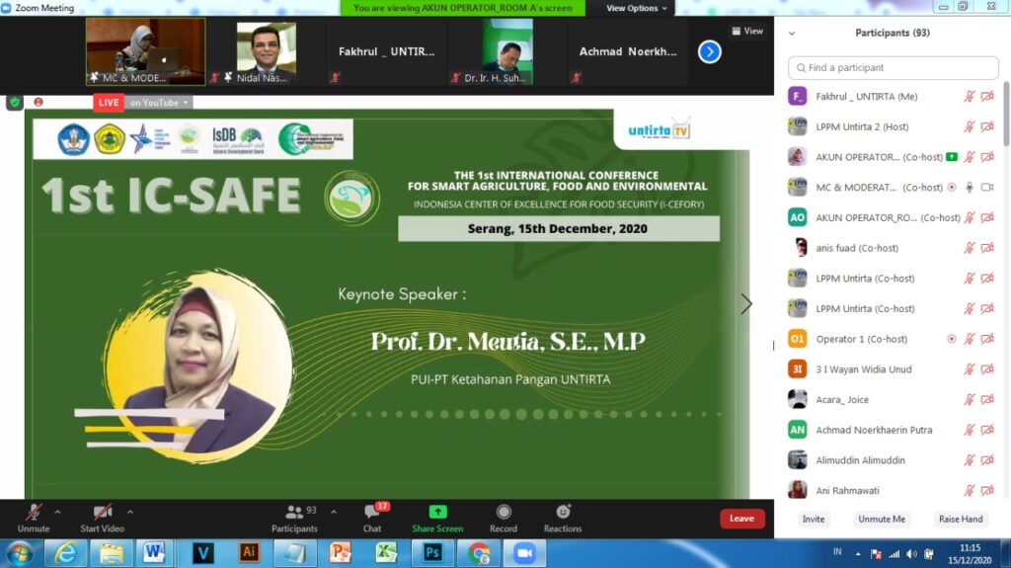Click camera icon for MC & MODERAT... row
Image resolution: width=1011 pixels, height=568 pixels.
pyautogui.click(x=987, y=187)
